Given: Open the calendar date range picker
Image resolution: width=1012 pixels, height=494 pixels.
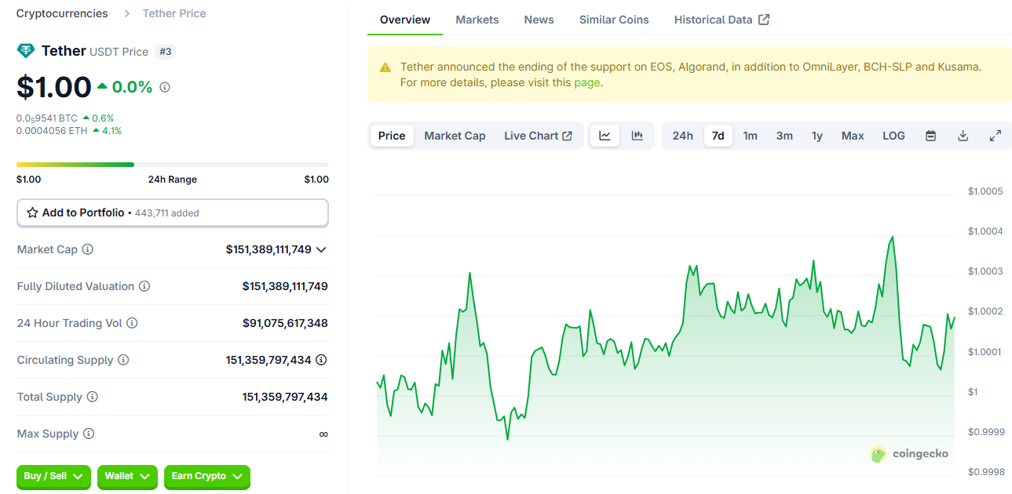Looking at the screenshot, I should tap(930, 136).
